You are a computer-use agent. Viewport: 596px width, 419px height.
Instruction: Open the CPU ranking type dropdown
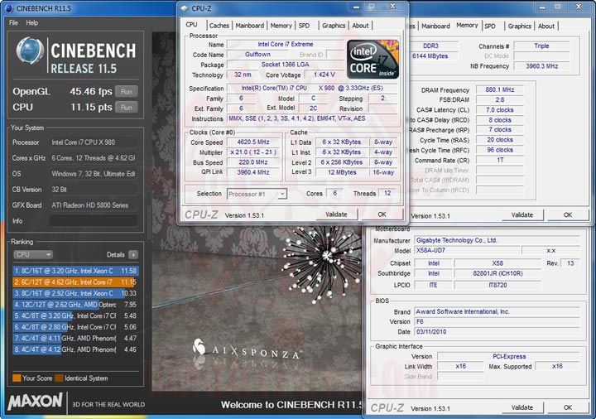click(33, 254)
